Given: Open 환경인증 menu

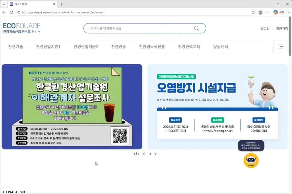Looking at the screenshot, I should click(x=118, y=47).
